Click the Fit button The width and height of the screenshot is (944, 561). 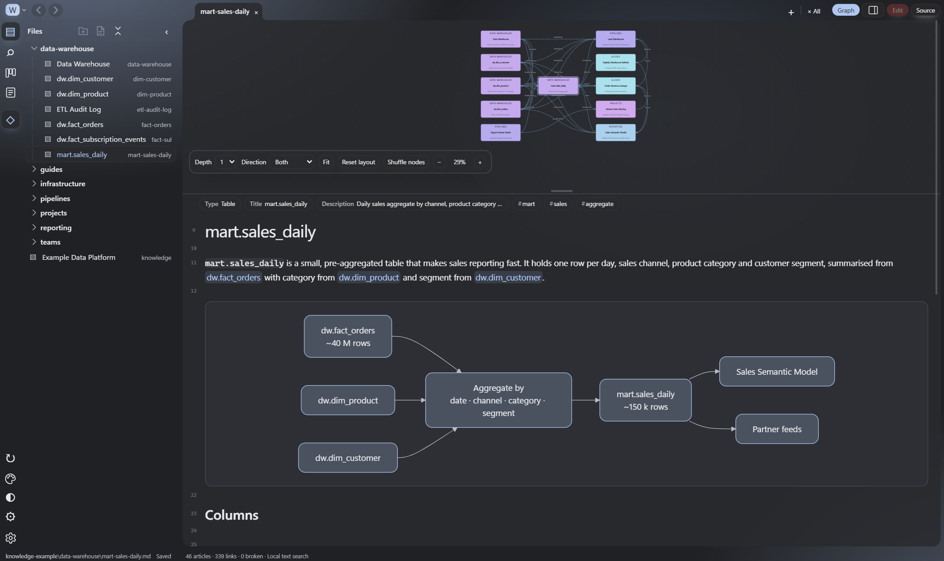[326, 162]
